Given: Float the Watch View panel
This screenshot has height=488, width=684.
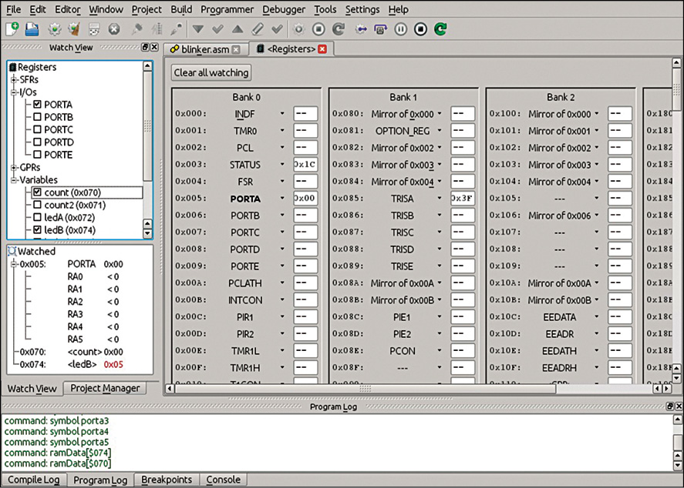Looking at the screenshot, I should [144, 48].
